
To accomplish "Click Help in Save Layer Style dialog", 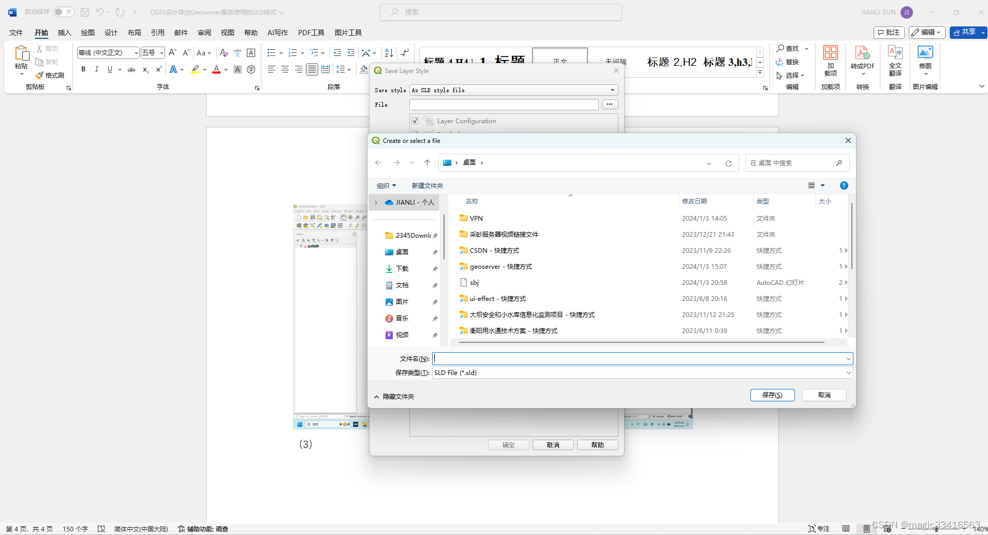I will point(598,445).
